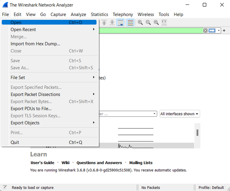
Task: Add a filter button with plus icon
Action: click(224, 31)
